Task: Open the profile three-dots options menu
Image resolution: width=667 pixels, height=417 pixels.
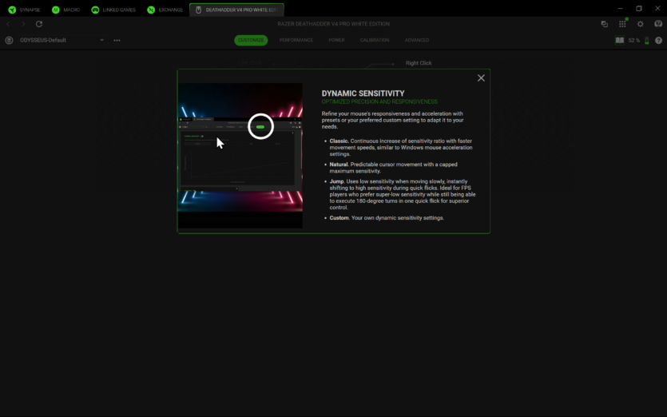Action: tap(117, 40)
